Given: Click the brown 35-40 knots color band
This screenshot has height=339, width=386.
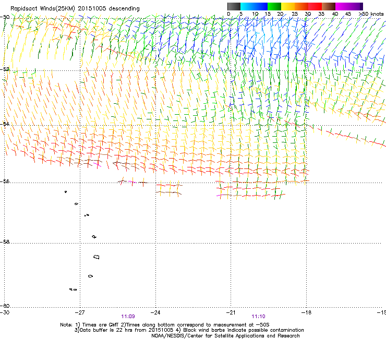Looking at the screenshot, I should tap(329, 6).
